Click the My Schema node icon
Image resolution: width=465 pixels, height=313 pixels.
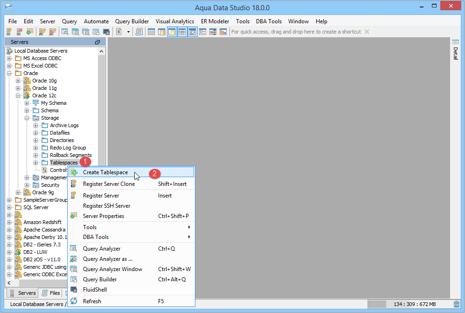(35, 103)
